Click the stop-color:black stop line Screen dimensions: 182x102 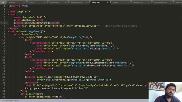[x=77, y=48]
